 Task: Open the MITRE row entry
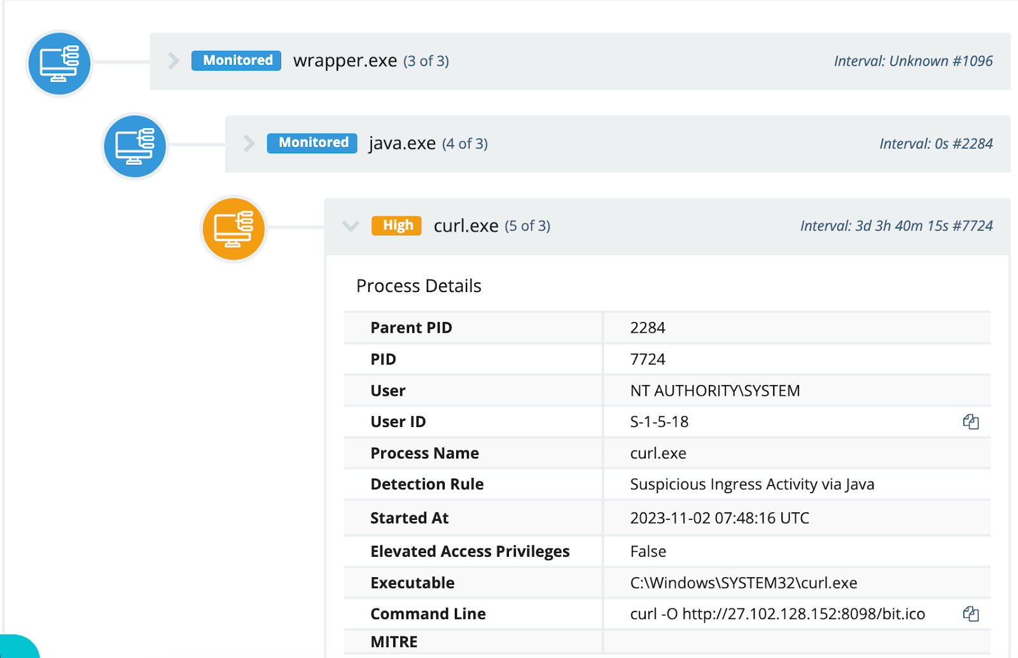[393, 641]
